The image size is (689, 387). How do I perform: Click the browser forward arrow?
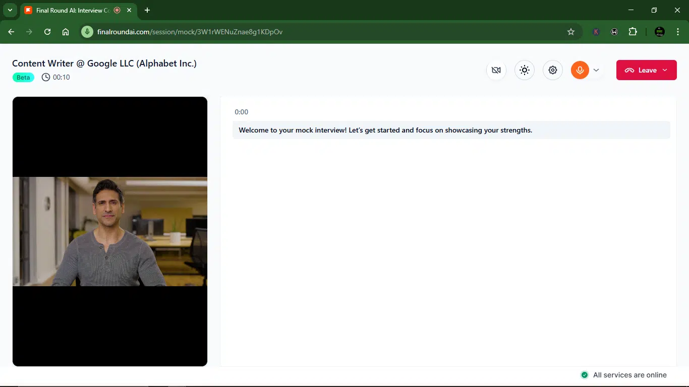coord(29,32)
